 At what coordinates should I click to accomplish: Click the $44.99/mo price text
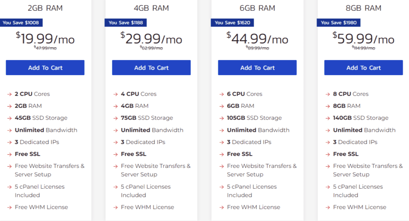click(257, 38)
